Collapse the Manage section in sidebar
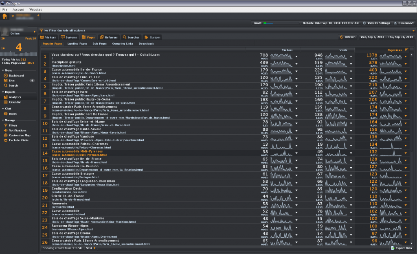The height and width of the screenshot is (254, 417). click(3, 120)
